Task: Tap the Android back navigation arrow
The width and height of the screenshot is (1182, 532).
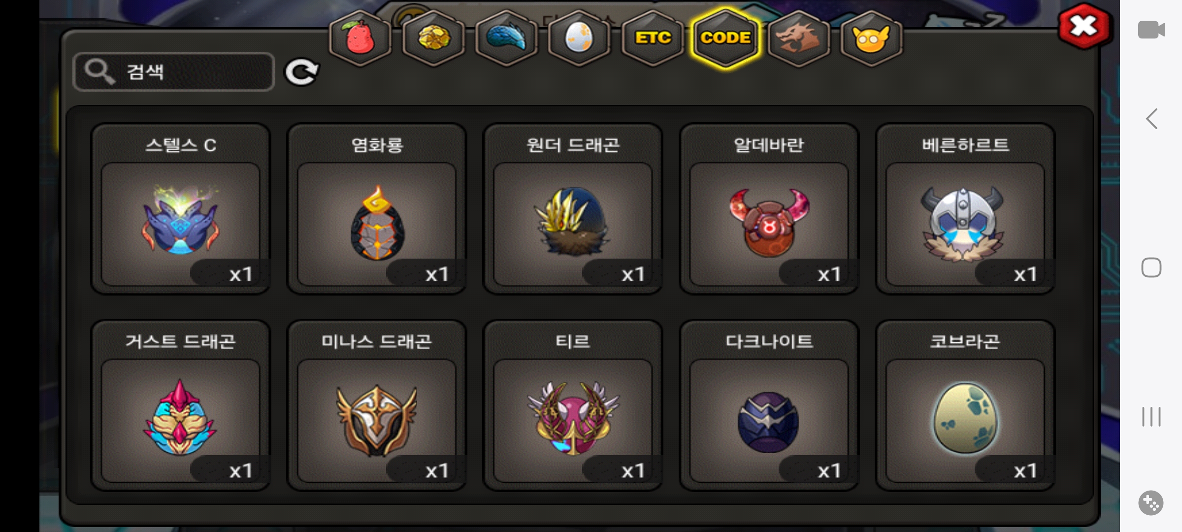Action: [1151, 119]
